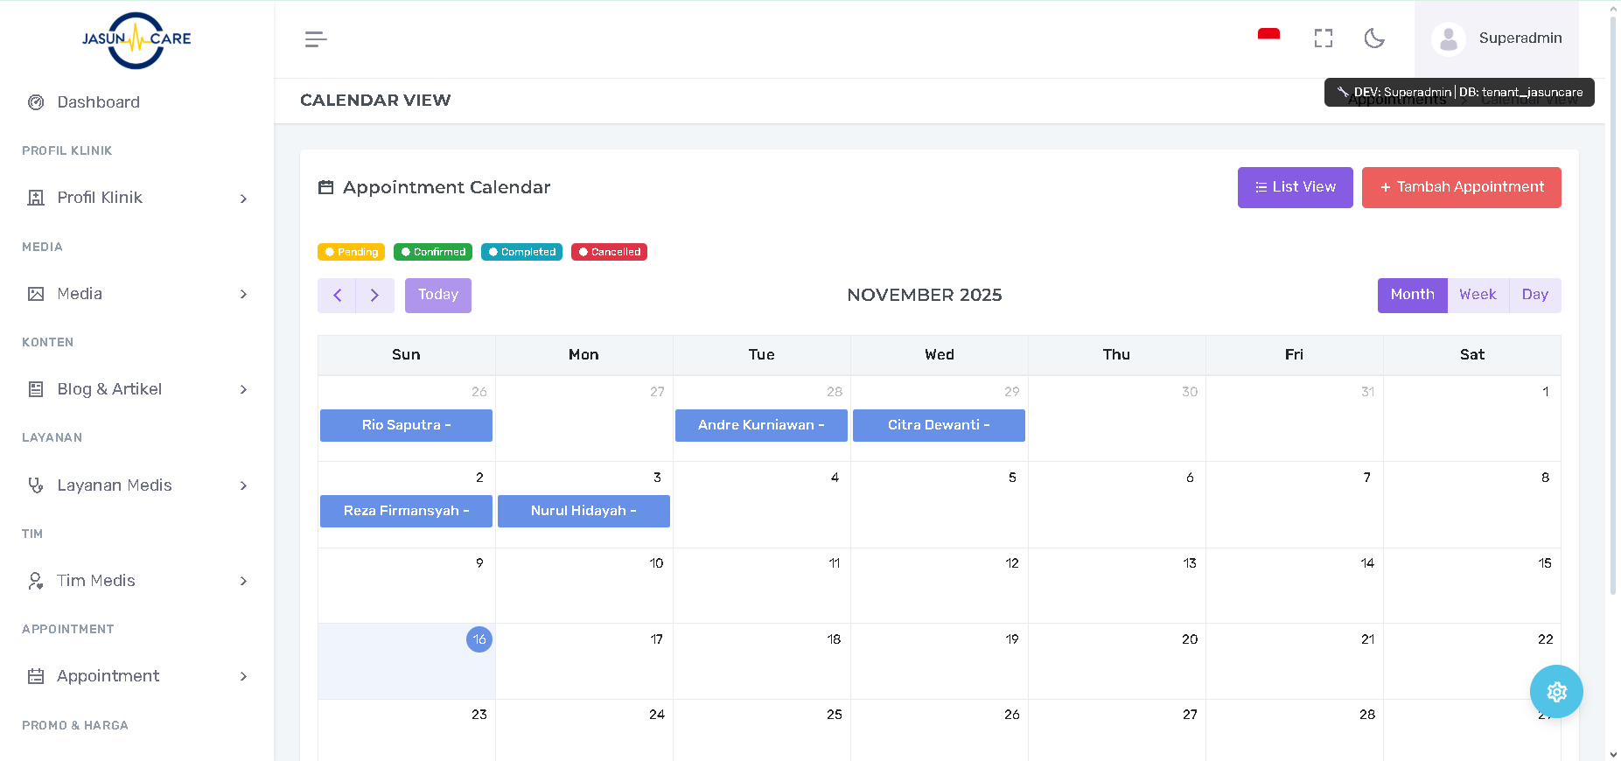Click the JasunCare logo
This screenshot has height=761, width=1621.
point(136,39)
